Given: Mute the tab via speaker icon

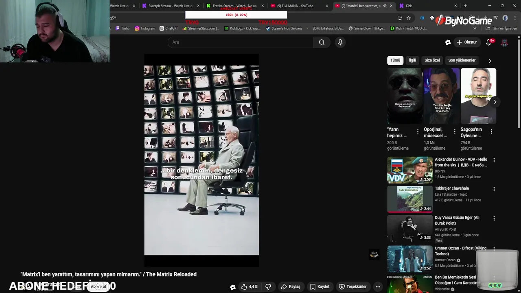Looking at the screenshot, I should [x=385, y=6].
